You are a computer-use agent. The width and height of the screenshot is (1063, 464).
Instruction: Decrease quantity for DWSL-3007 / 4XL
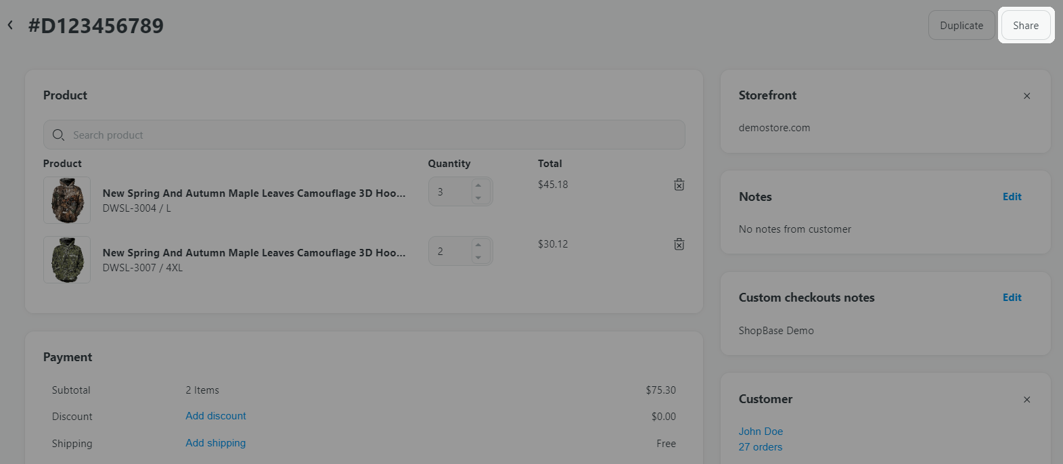tap(478, 258)
